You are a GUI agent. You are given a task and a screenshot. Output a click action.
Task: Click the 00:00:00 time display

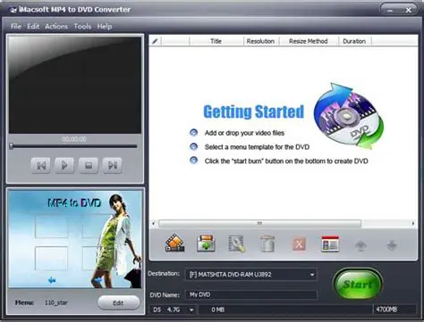point(74,139)
